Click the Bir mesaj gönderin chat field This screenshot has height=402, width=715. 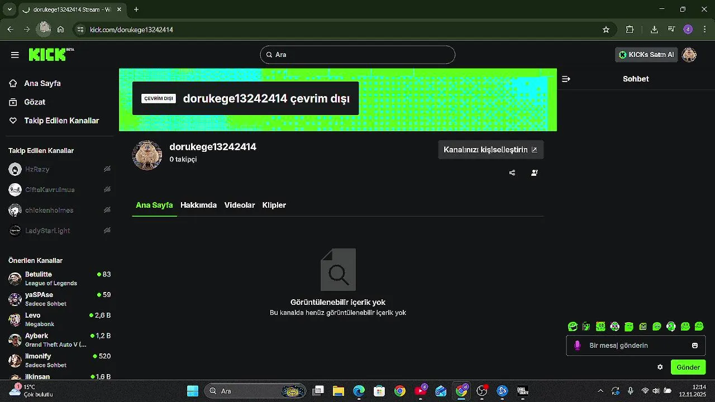click(x=635, y=346)
